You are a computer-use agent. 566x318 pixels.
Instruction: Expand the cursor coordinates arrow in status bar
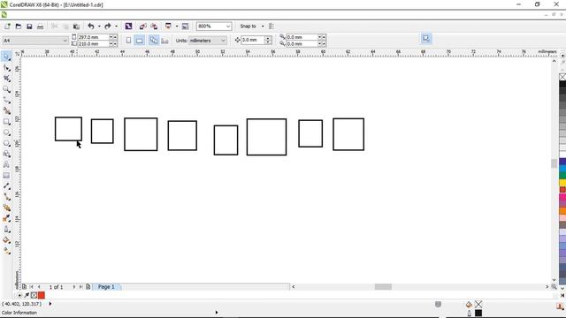point(50,304)
